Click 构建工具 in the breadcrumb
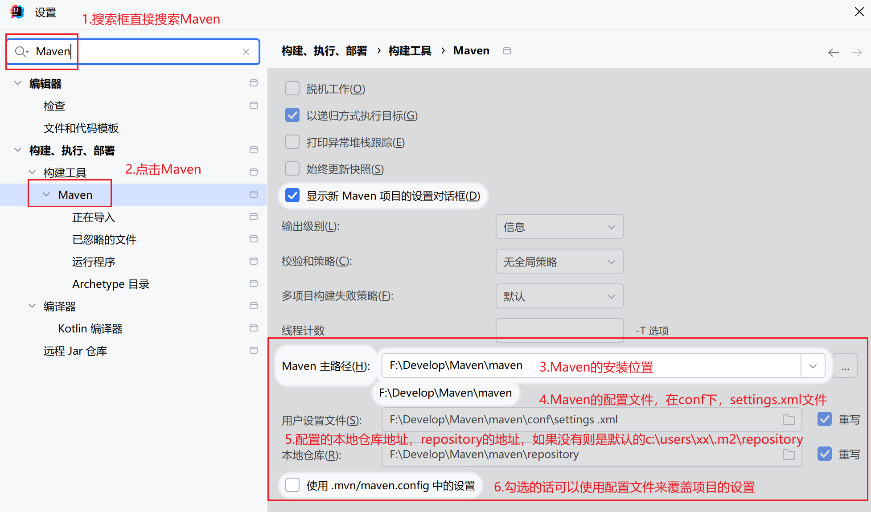The width and height of the screenshot is (871, 512). [410, 51]
